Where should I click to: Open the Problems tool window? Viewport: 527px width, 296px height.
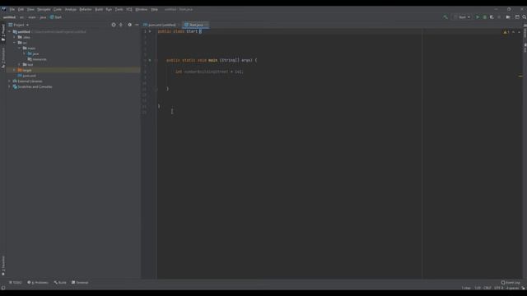click(38, 283)
